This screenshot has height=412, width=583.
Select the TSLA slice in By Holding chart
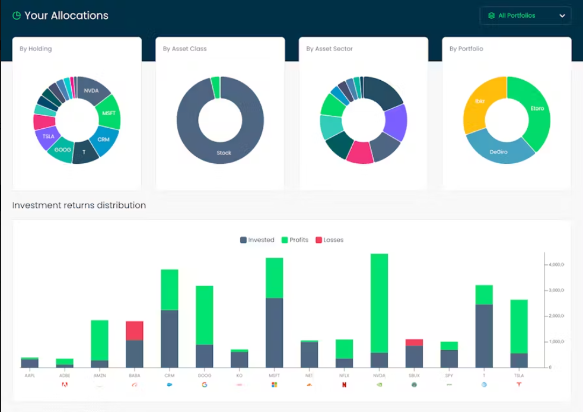click(47, 137)
